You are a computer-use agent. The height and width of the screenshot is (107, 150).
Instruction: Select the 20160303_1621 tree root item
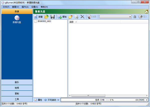(x=44, y=21)
